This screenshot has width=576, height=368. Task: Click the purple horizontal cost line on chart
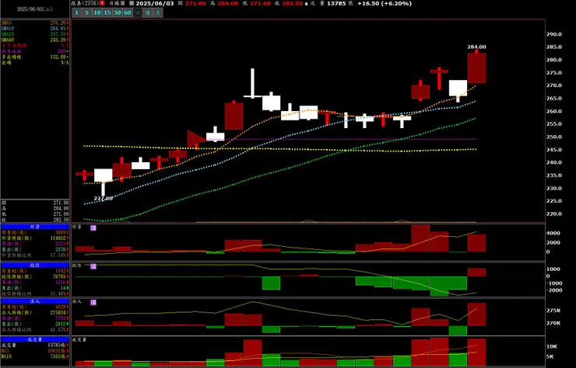(x=341, y=139)
